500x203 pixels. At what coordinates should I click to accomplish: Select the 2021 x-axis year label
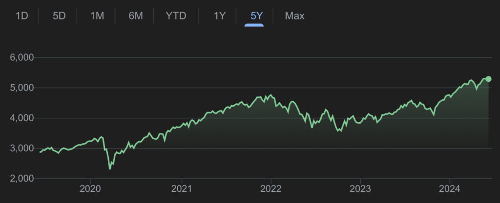[x=182, y=189]
